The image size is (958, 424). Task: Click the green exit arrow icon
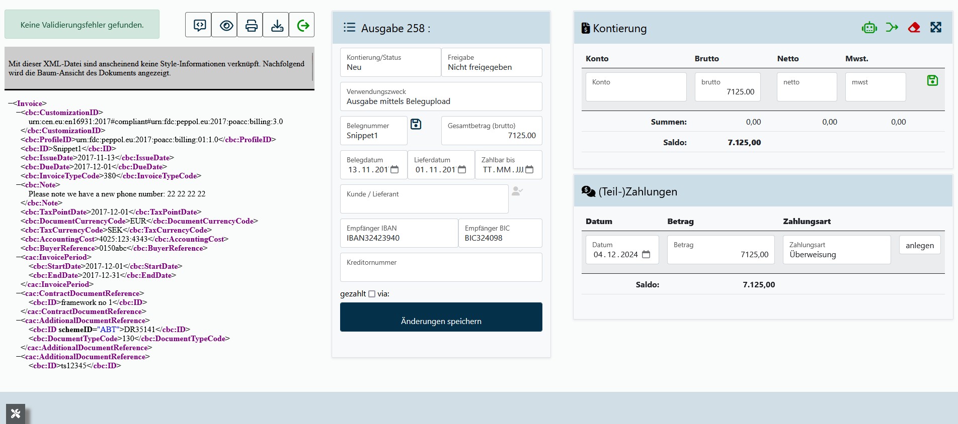tap(303, 25)
